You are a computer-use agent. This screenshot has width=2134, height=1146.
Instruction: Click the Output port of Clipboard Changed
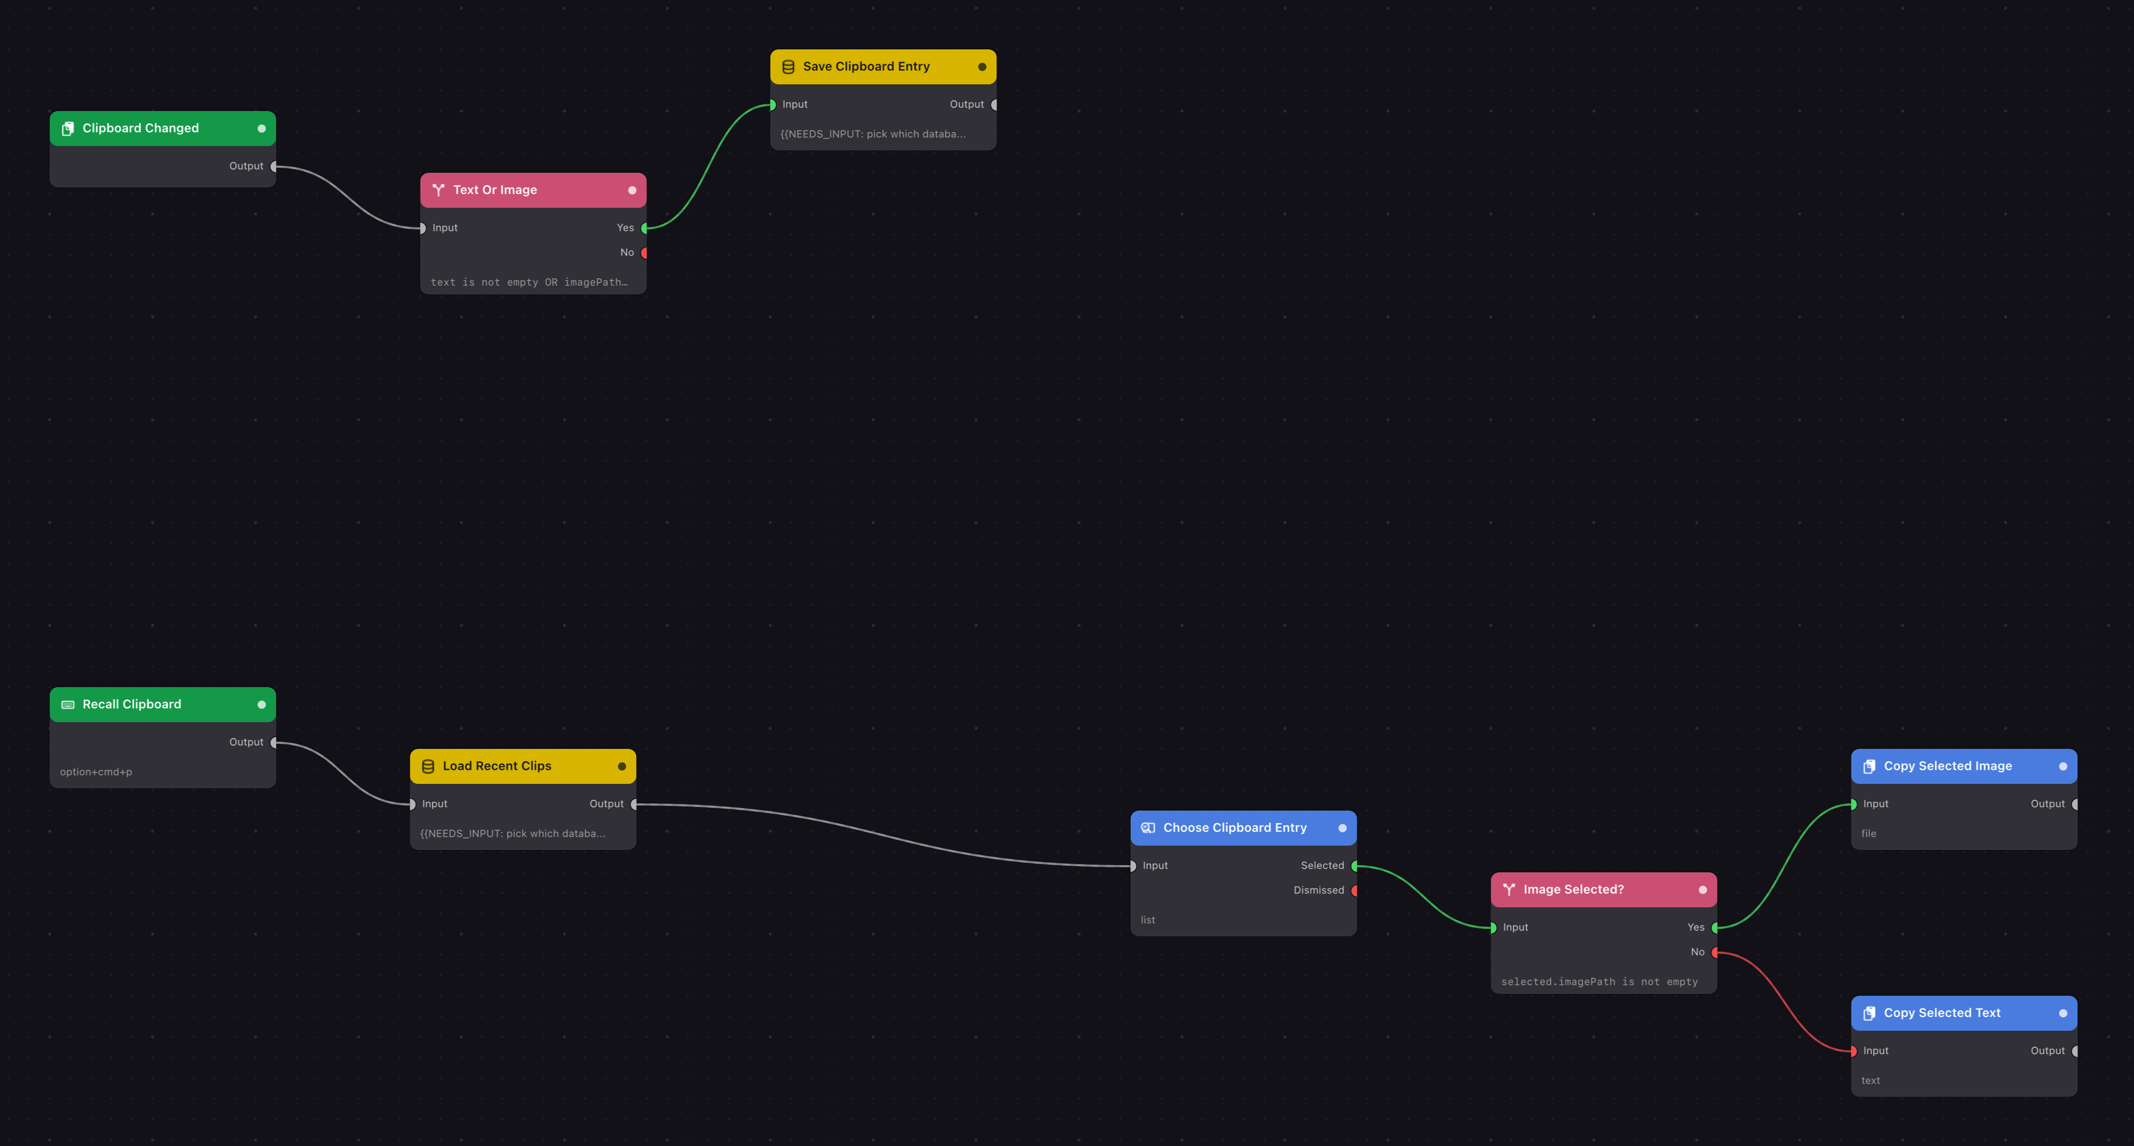[274, 167]
